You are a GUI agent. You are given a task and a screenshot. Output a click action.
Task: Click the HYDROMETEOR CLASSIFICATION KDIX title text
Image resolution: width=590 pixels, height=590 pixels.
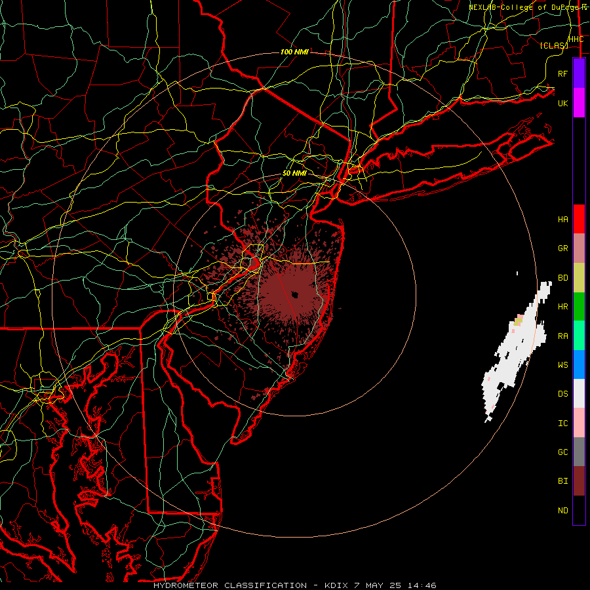tap(294, 585)
